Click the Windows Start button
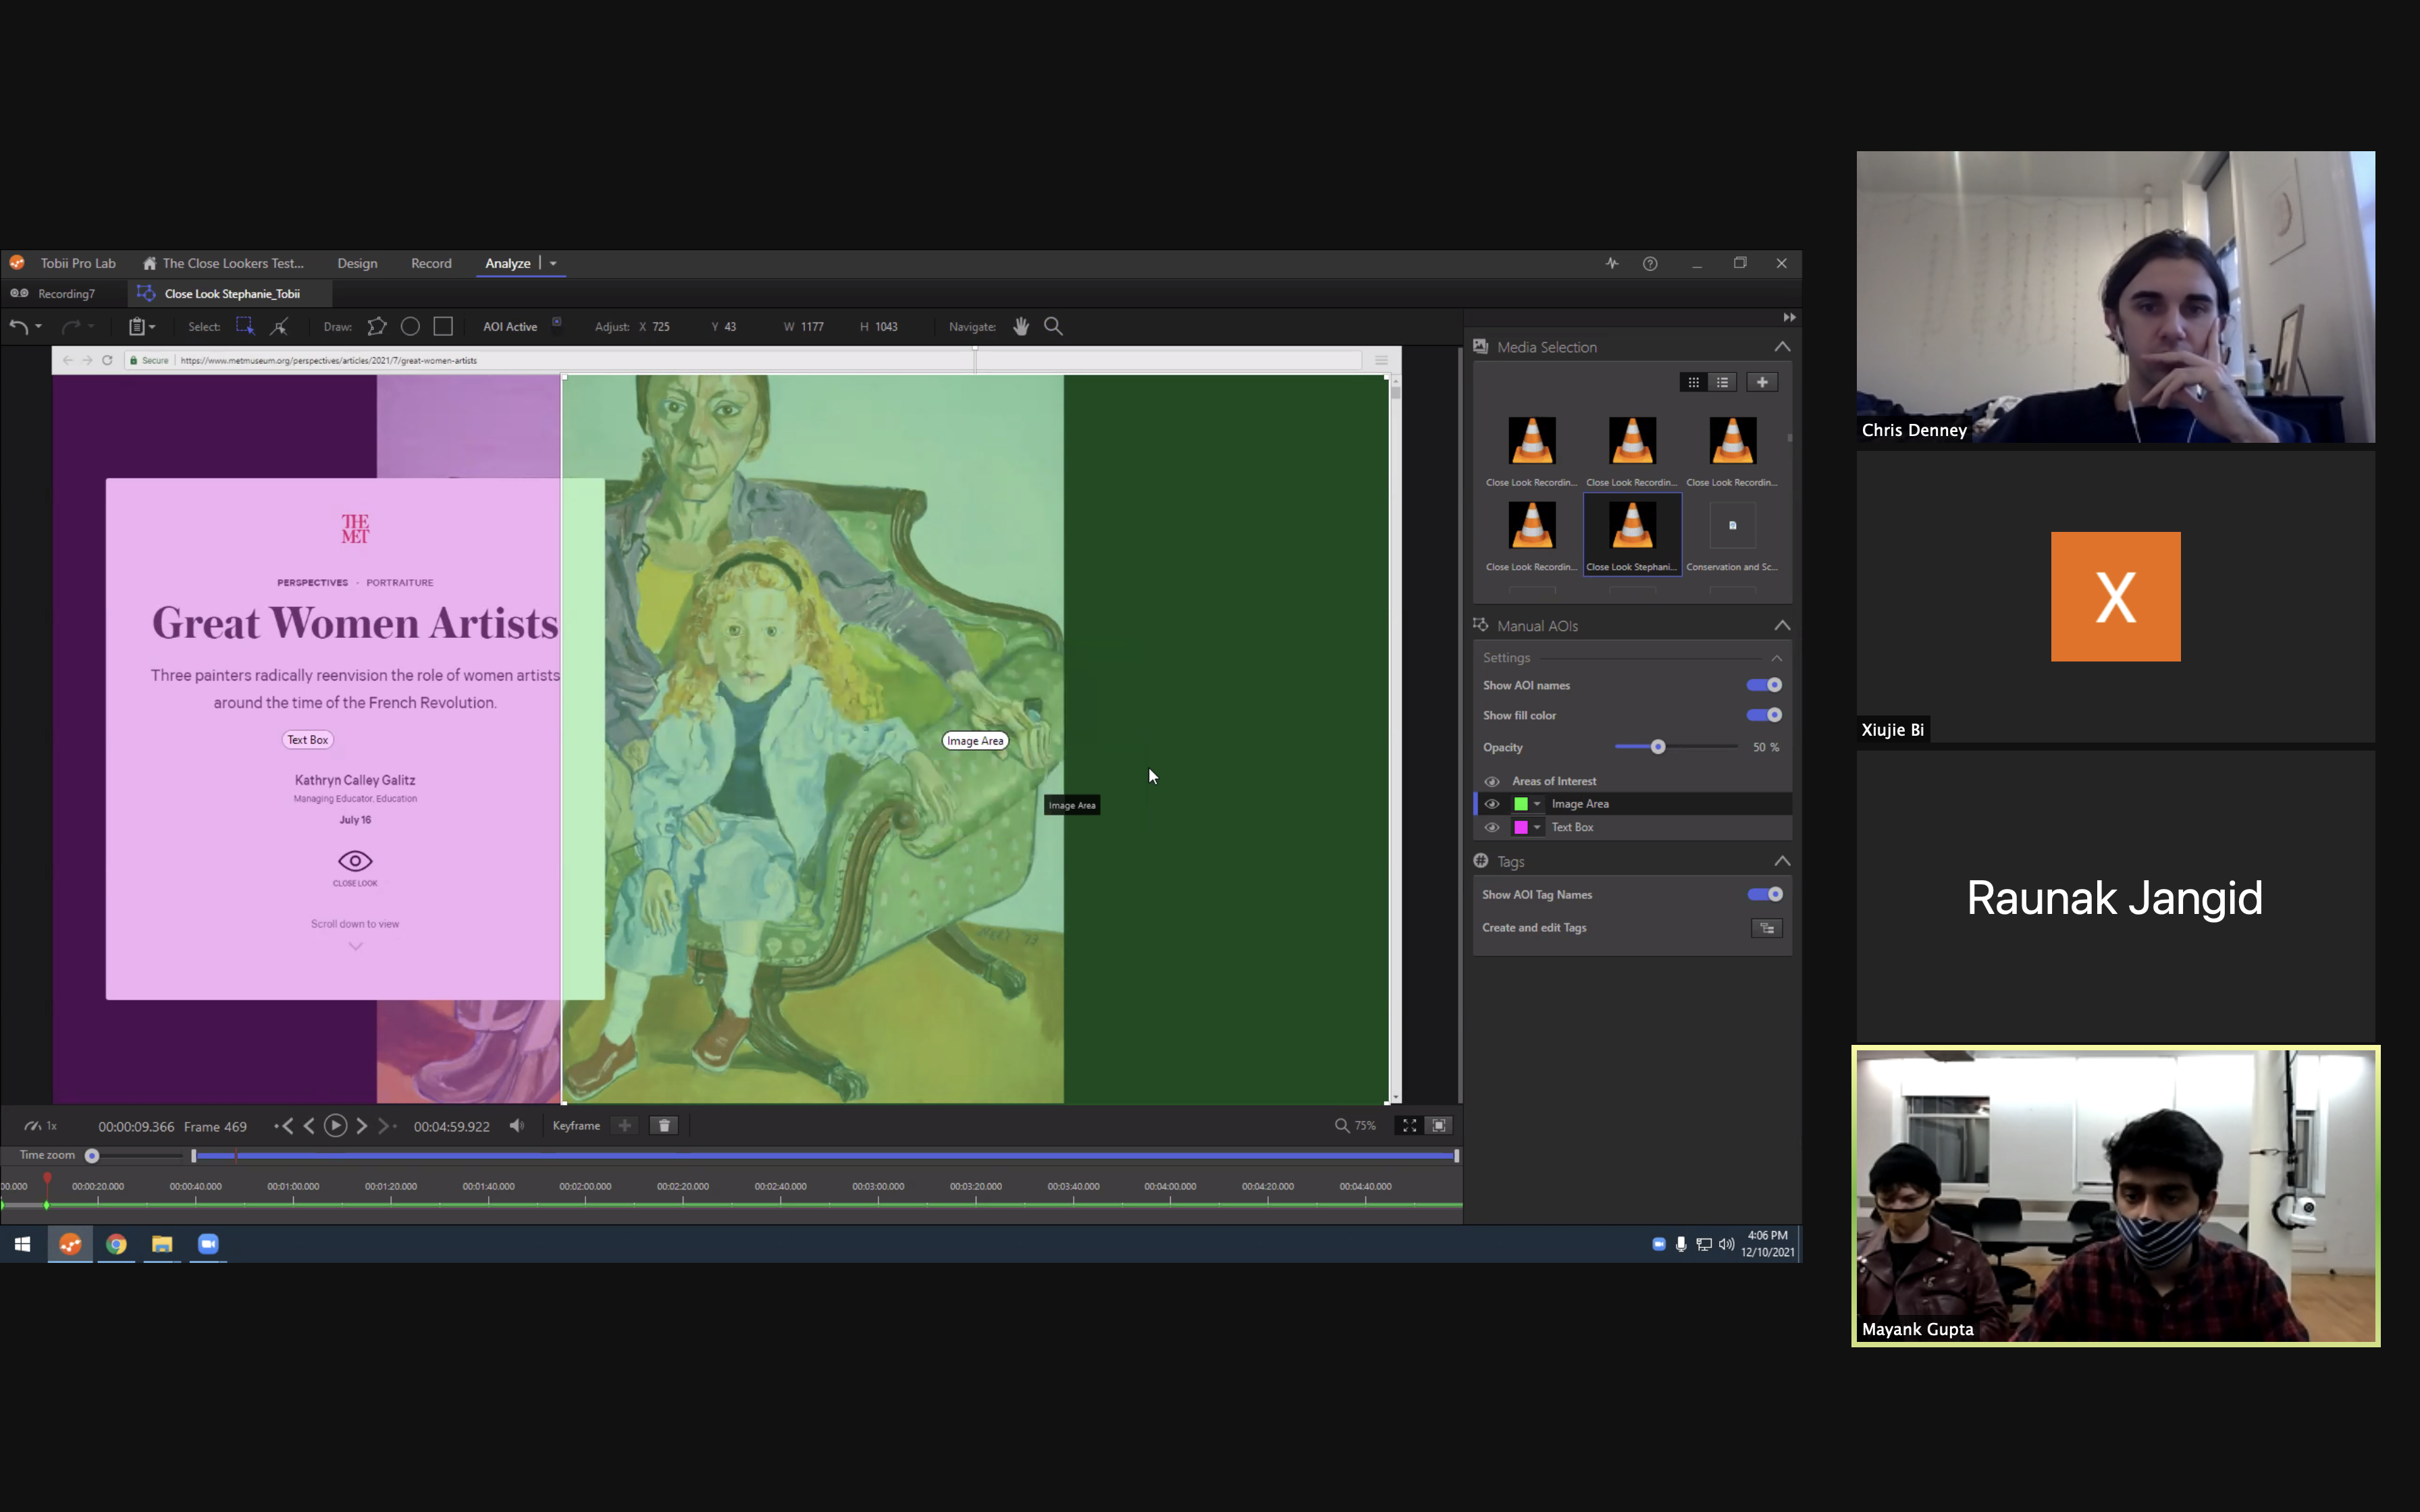The height and width of the screenshot is (1512, 2420). (x=23, y=1244)
